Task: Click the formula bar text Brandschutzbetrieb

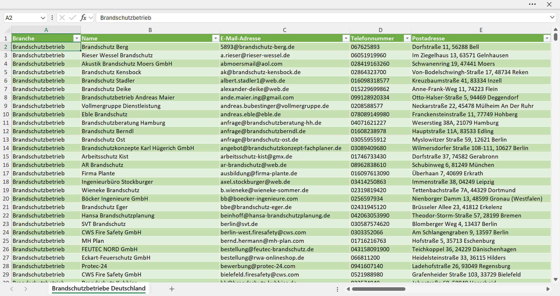Action: tap(126, 18)
